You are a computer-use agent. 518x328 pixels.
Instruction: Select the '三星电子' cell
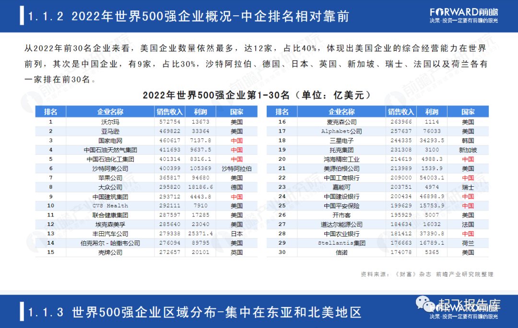[x=341, y=141]
